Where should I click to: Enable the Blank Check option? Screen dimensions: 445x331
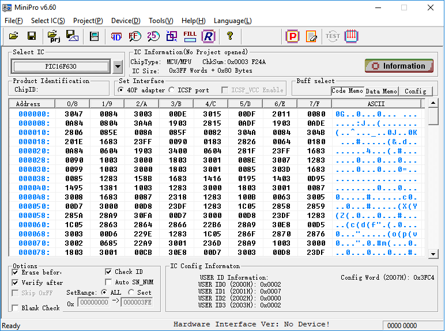click(16, 308)
